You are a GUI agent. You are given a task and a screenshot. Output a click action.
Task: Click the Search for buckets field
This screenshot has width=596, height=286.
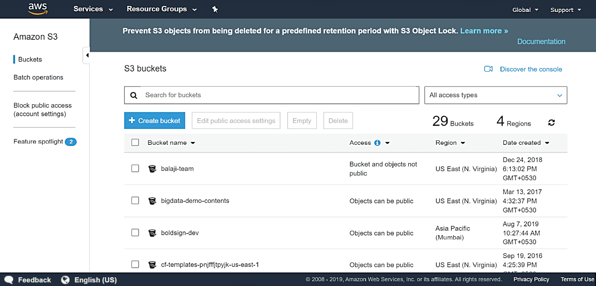(x=278, y=95)
